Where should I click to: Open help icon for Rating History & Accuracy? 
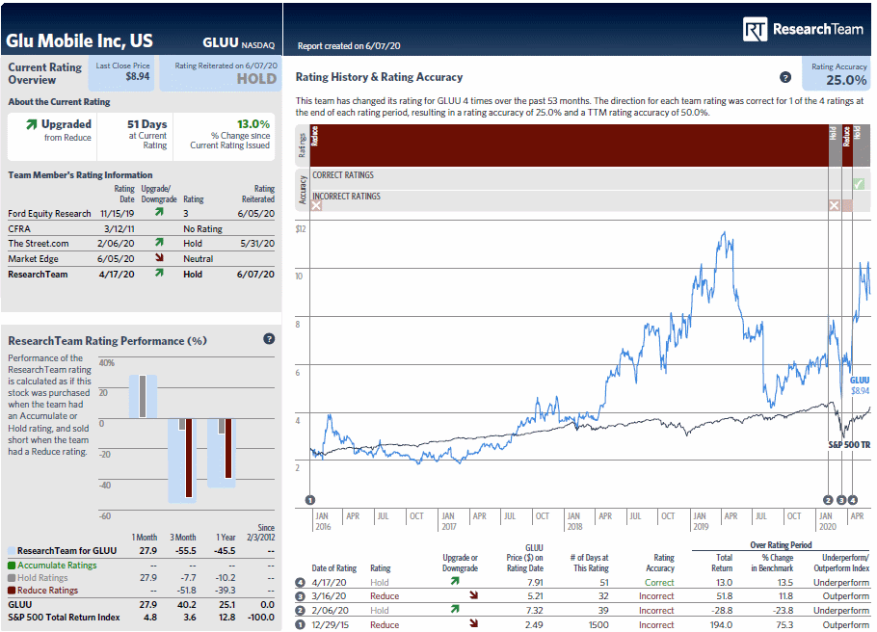click(x=785, y=77)
